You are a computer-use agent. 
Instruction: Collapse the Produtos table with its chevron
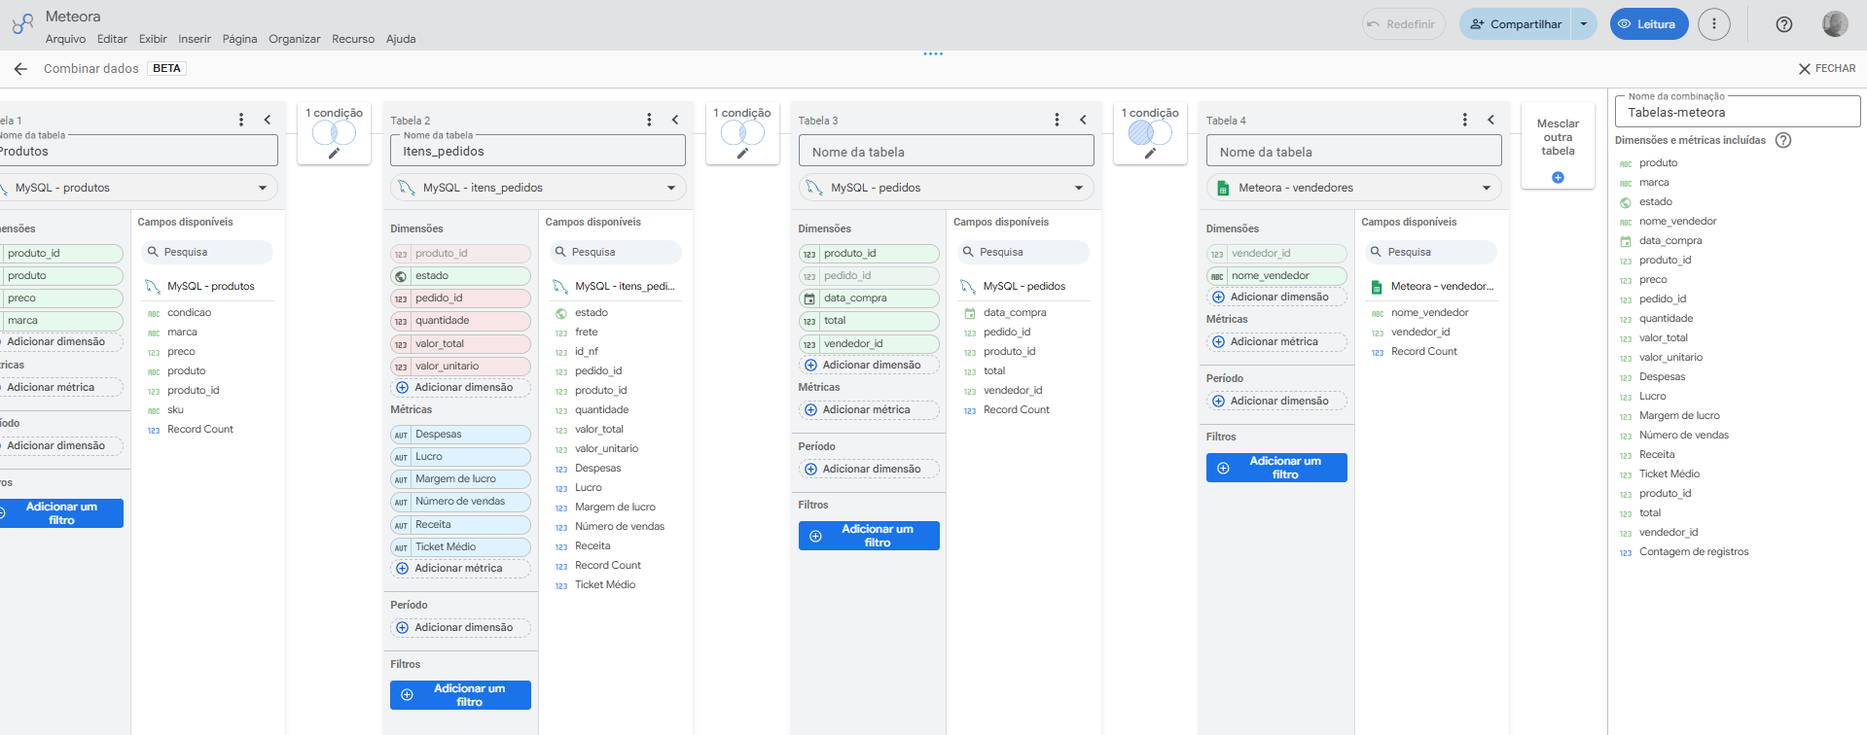tap(268, 120)
